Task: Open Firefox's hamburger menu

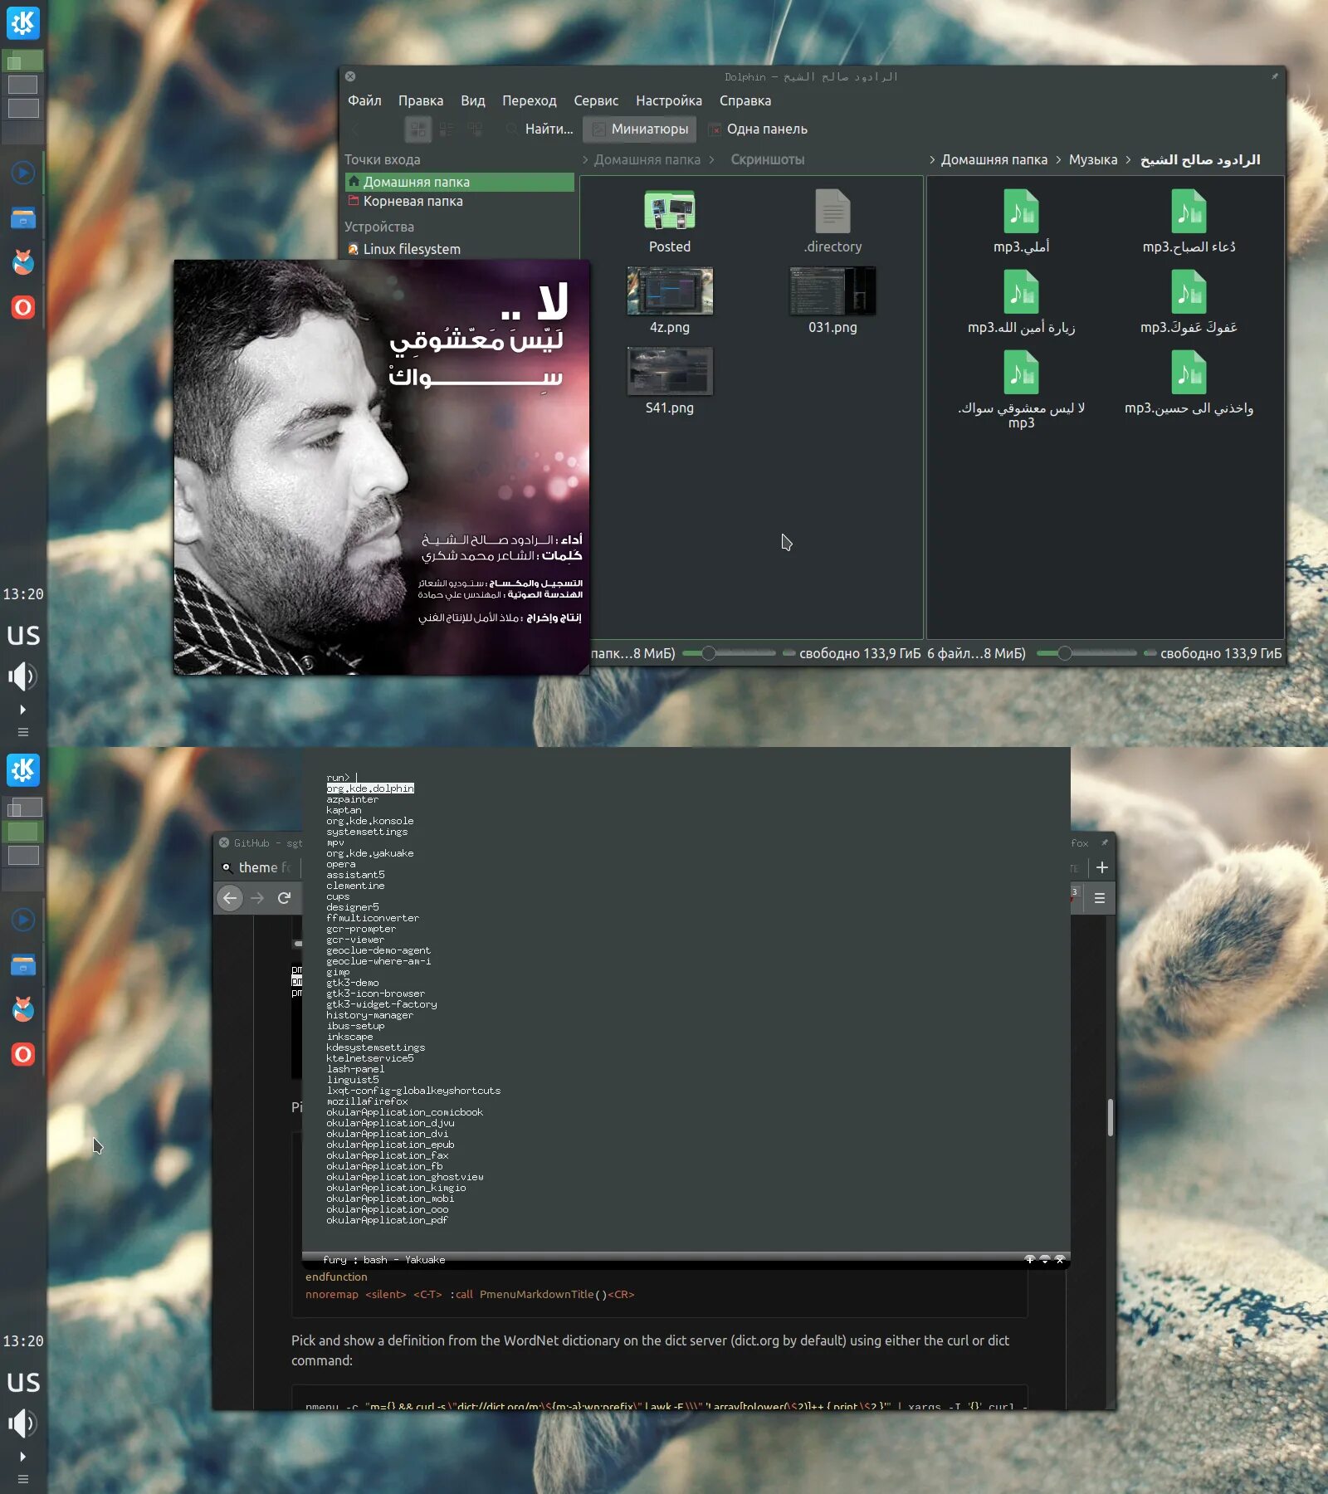Action: coord(1100,898)
